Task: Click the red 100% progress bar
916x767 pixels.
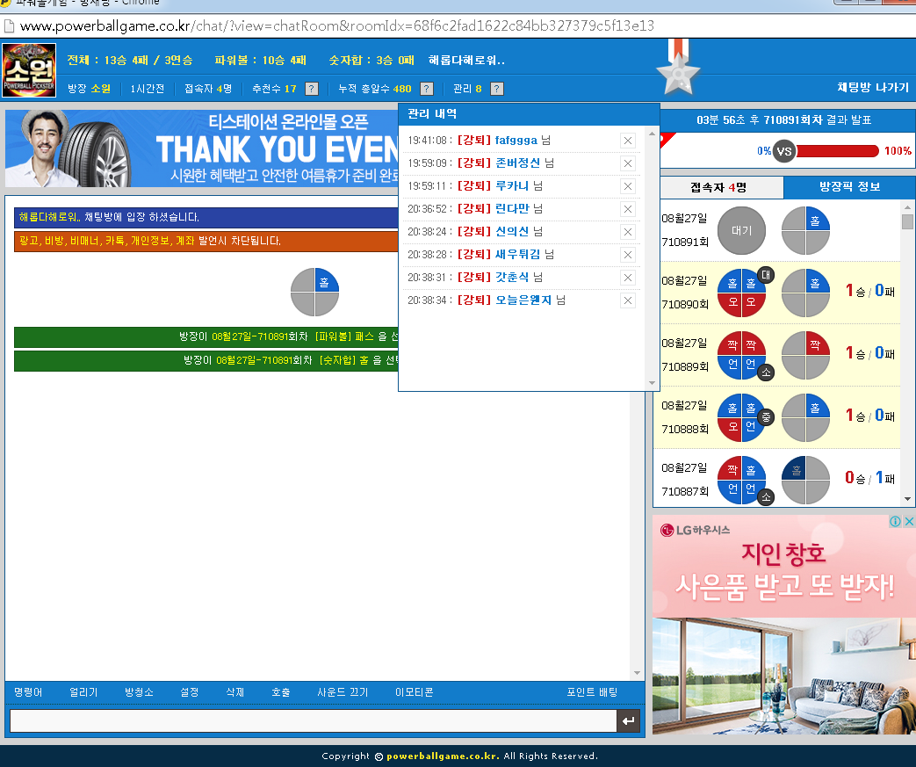Action: coord(838,151)
